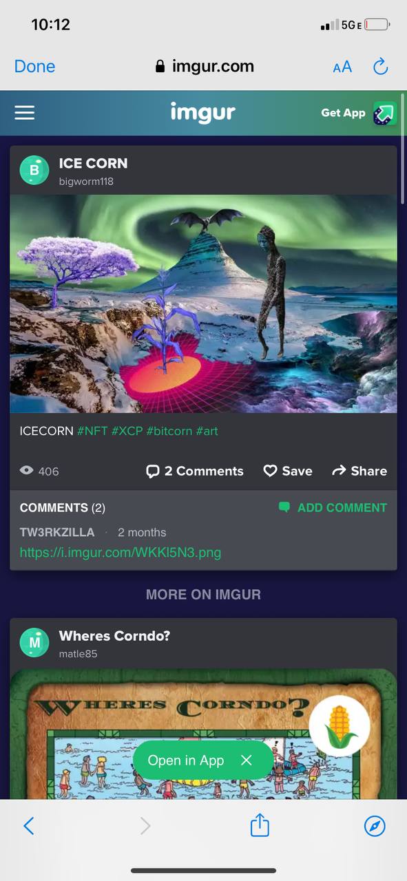Open the 2 Comments section
Screen dimensions: 407x881
[x=195, y=471]
